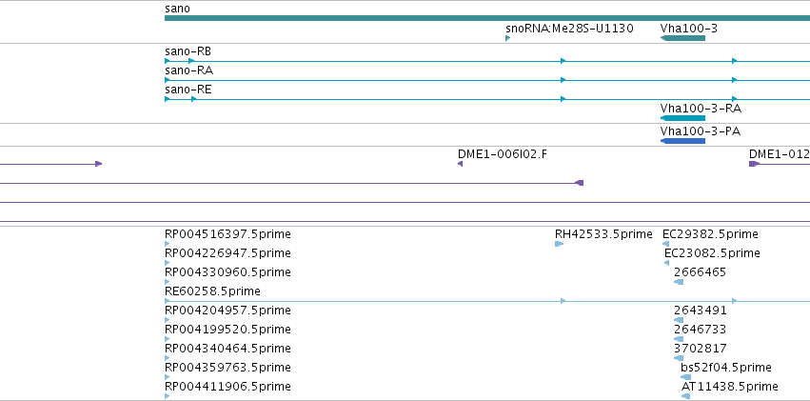The width and height of the screenshot is (810, 401).
Task: Select the Vha100-3 gene arrow
Action: pos(682,38)
